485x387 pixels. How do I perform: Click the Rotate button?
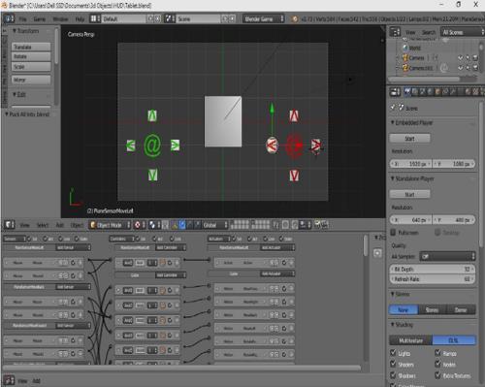31,56
